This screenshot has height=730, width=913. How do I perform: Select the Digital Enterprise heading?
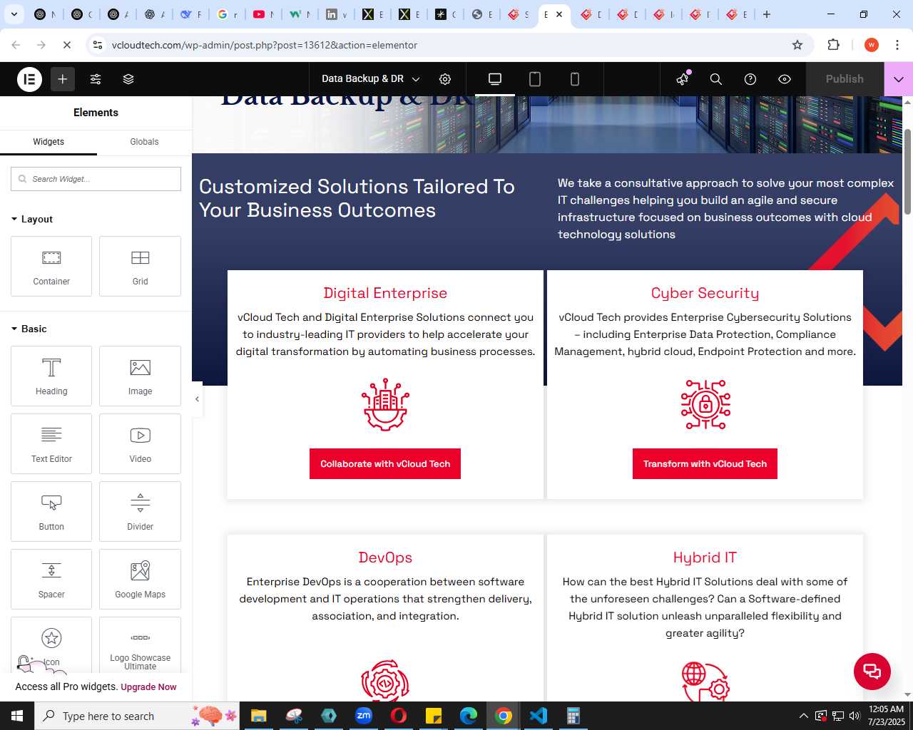point(385,293)
